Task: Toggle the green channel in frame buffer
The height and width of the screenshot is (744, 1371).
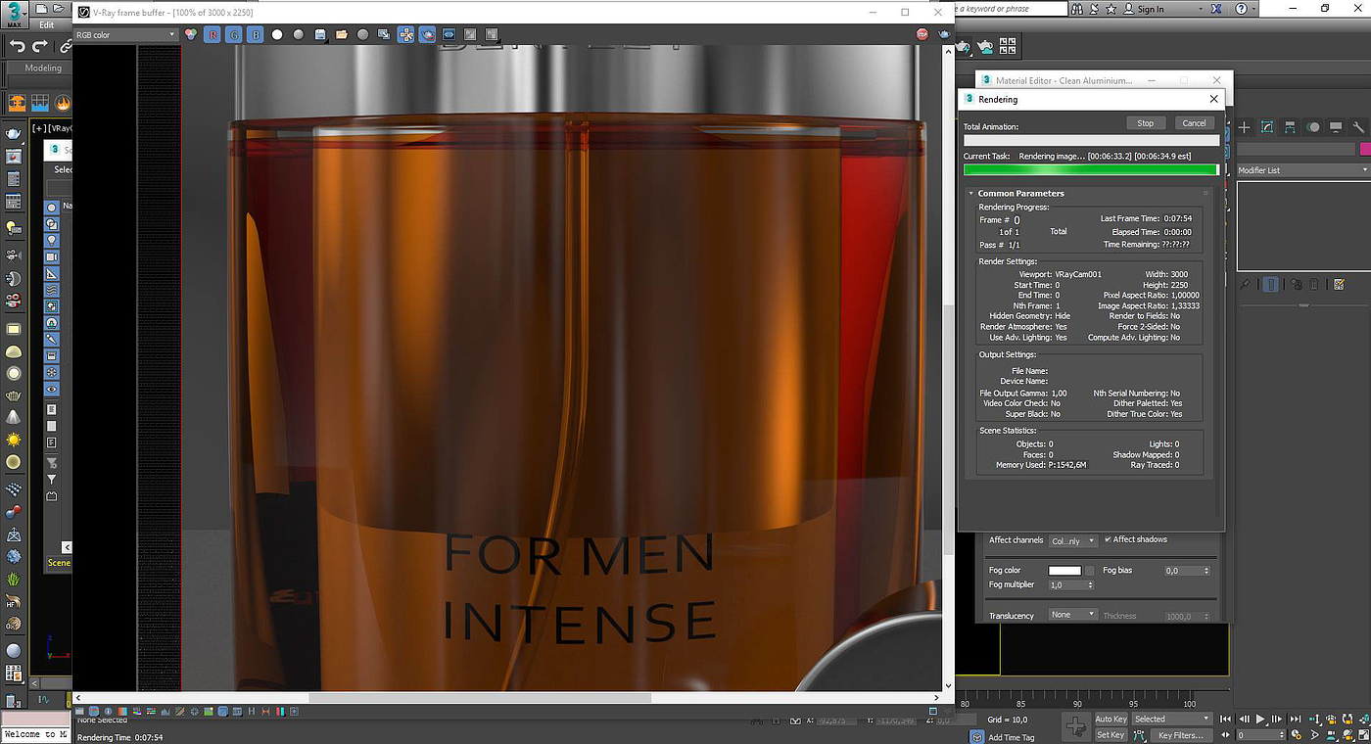Action: (233, 34)
